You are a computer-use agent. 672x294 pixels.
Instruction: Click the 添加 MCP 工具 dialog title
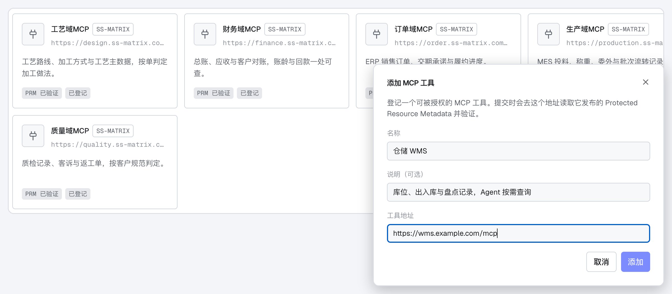[410, 83]
